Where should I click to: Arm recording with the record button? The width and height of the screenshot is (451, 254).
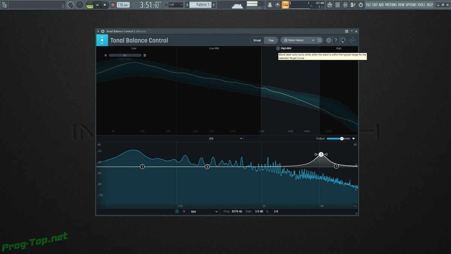(x=113, y=5)
